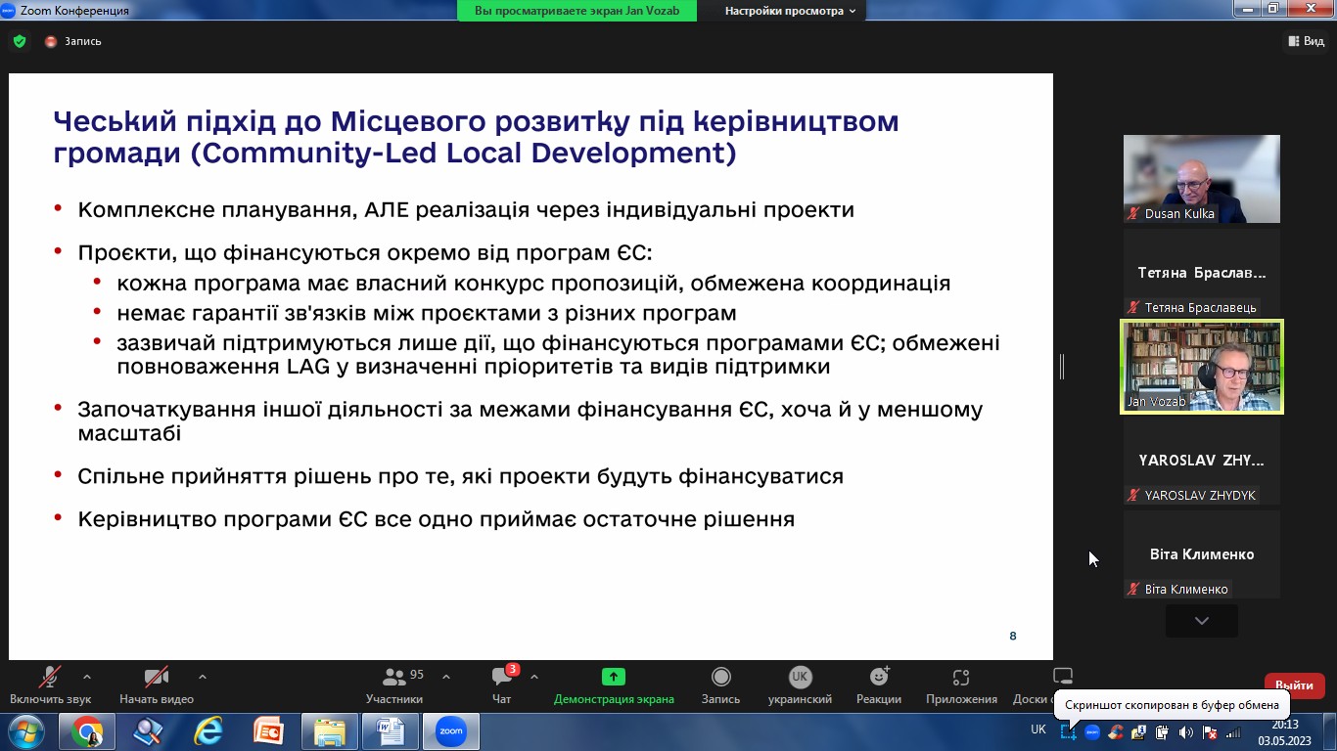
Task: Open the magnifier app in taskbar
Action: click(148, 731)
